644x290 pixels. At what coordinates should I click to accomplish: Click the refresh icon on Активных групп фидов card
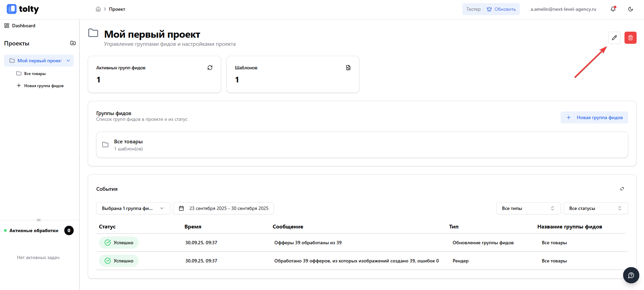tap(210, 68)
